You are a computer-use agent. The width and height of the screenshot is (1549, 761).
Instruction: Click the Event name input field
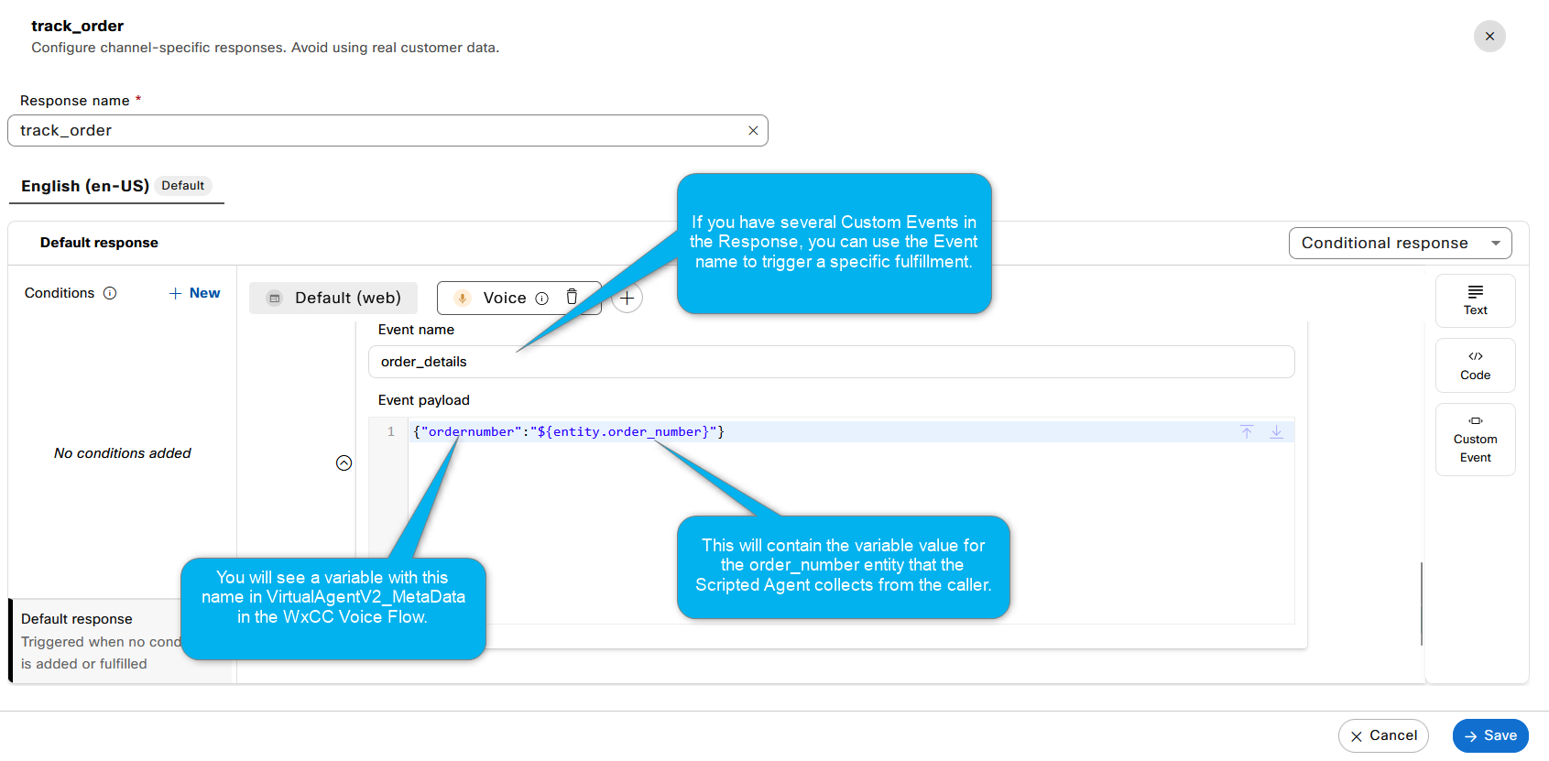tap(830, 362)
